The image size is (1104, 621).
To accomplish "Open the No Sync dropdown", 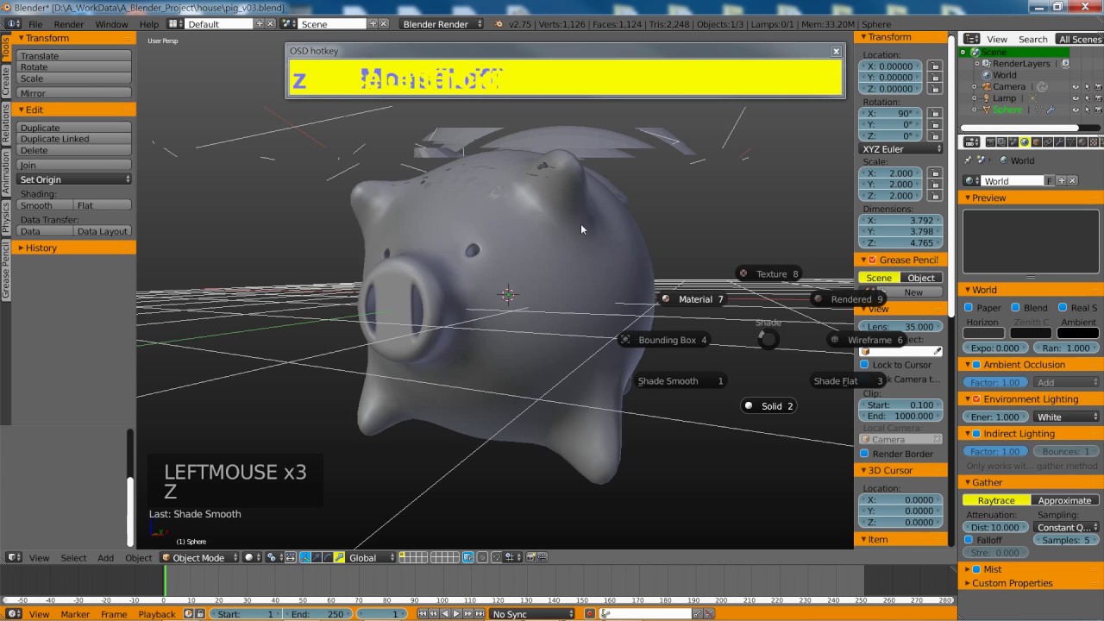I will (x=531, y=614).
